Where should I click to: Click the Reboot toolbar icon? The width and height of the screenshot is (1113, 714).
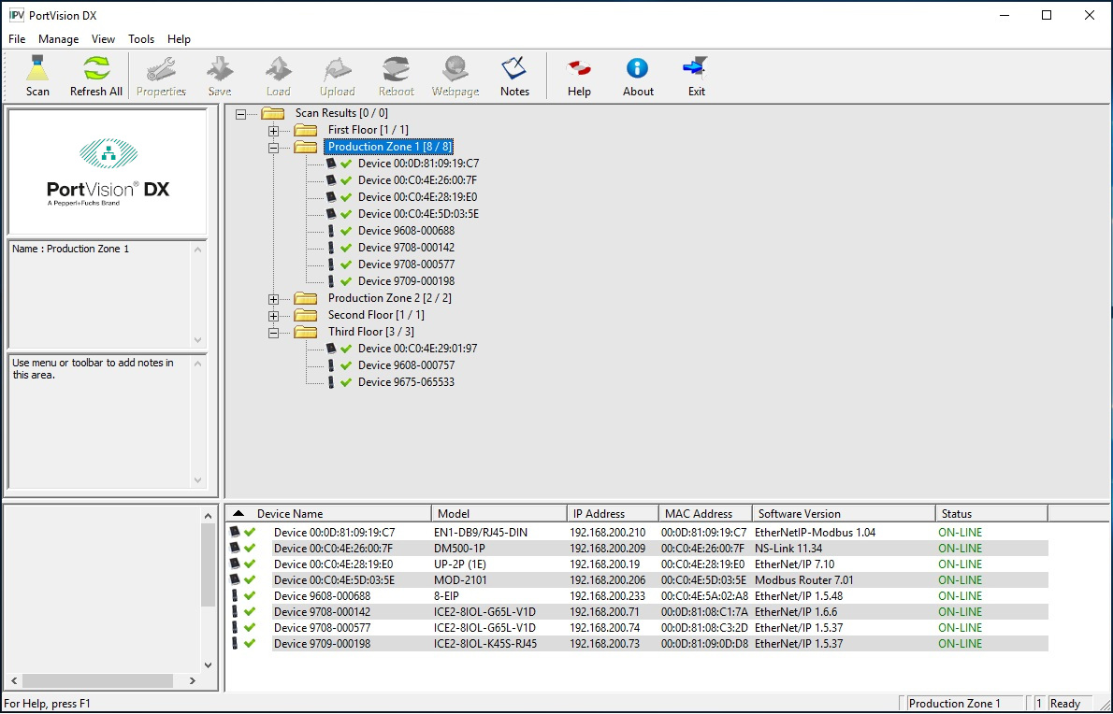396,69
